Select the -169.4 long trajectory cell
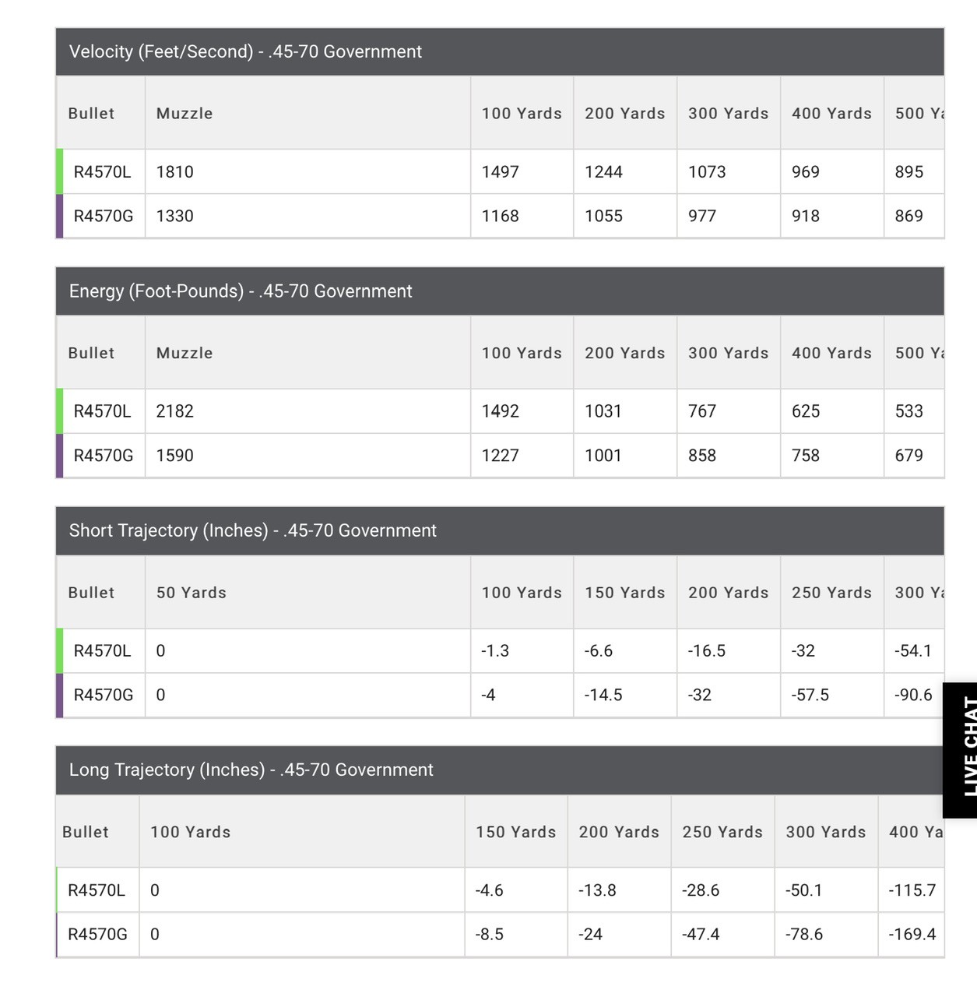The height and width of the screenshot is (997, 977). coord(912,935)
